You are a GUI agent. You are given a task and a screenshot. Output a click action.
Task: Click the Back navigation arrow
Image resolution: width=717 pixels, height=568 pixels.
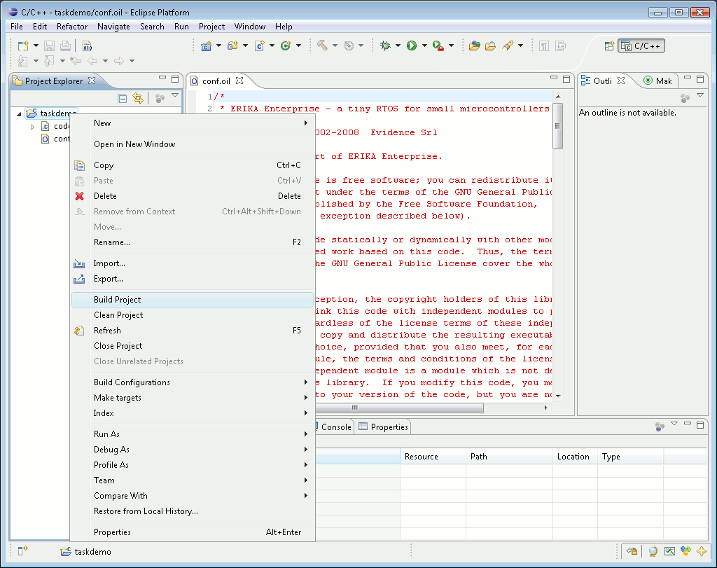tap(92, 60)
